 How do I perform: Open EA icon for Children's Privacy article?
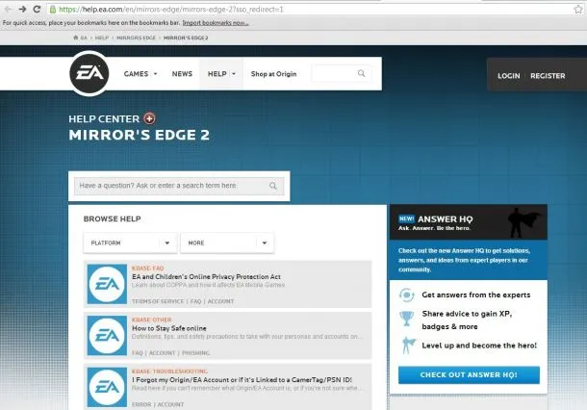click(107, 284)
